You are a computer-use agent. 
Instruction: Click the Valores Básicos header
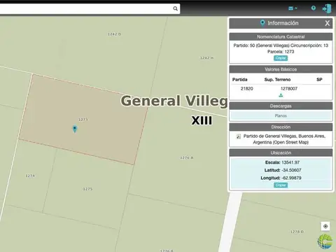coord(281,69)
